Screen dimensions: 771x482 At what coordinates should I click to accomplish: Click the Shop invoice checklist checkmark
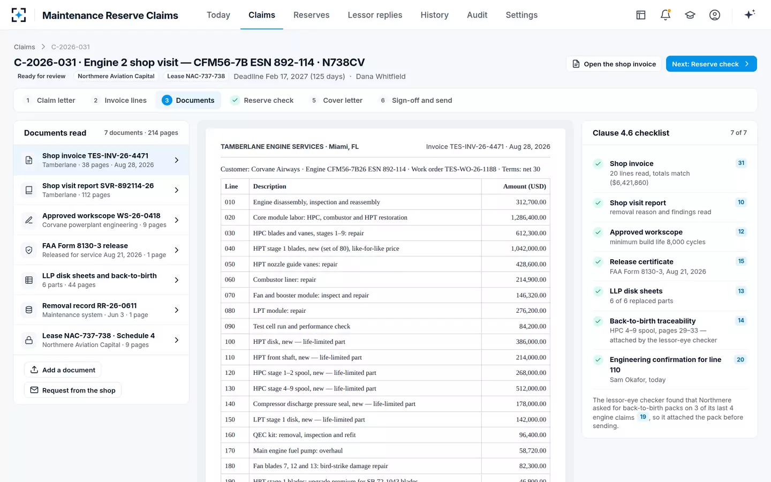[598, 164]
